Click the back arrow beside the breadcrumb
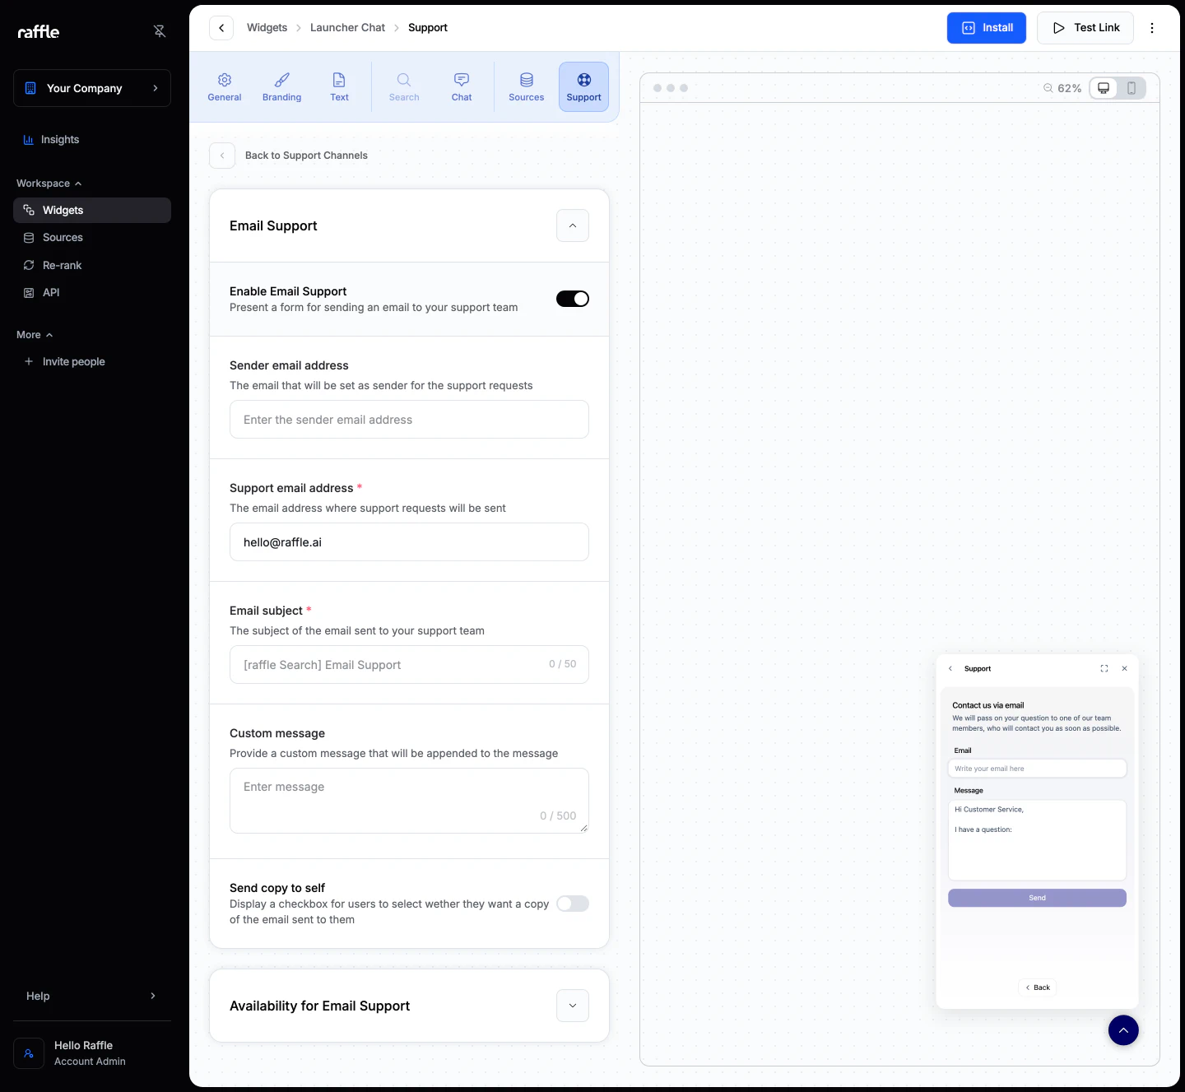 click(221, 28)
